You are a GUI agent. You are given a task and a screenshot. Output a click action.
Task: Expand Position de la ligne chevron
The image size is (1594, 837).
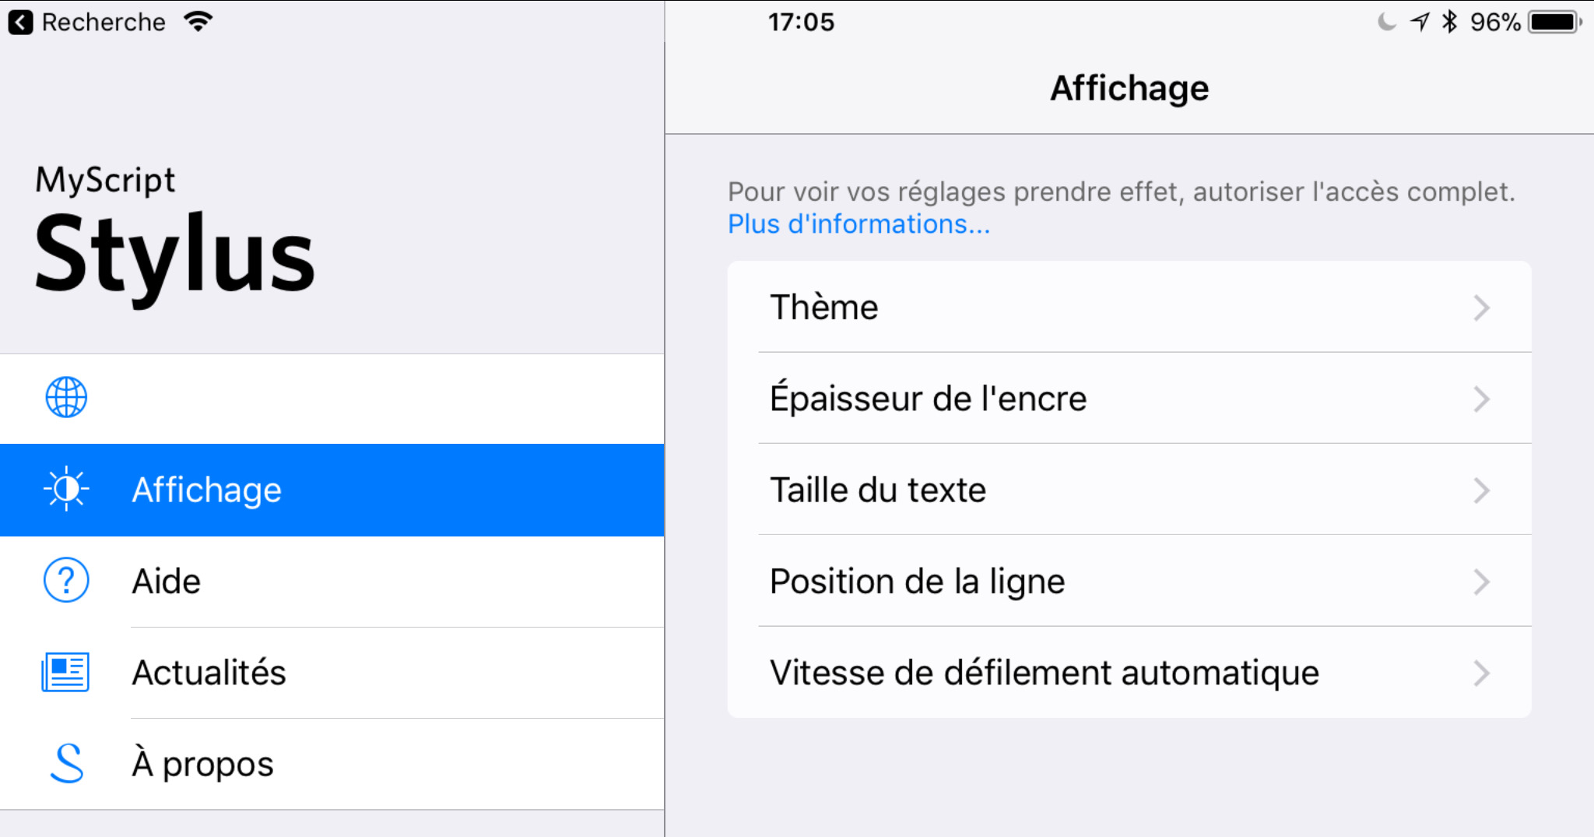1481,582
